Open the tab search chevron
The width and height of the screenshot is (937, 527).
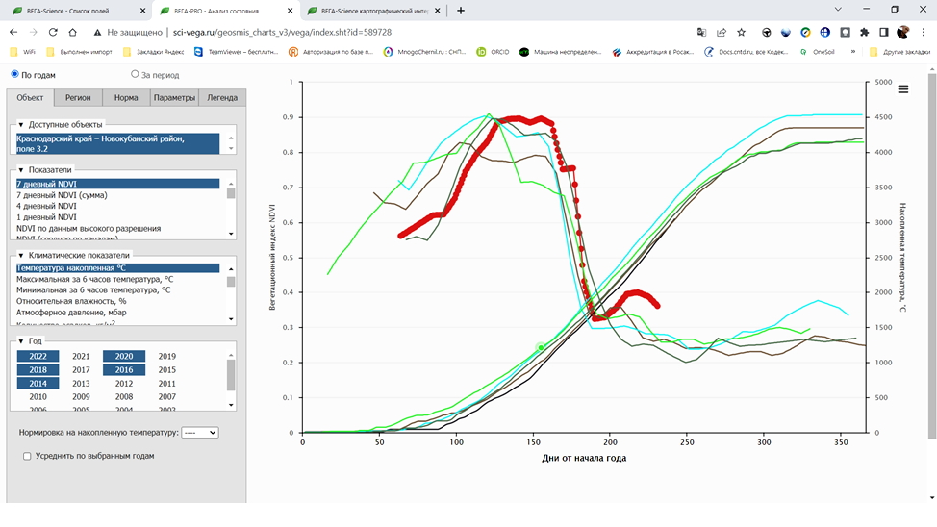click(x=838, y=9)
